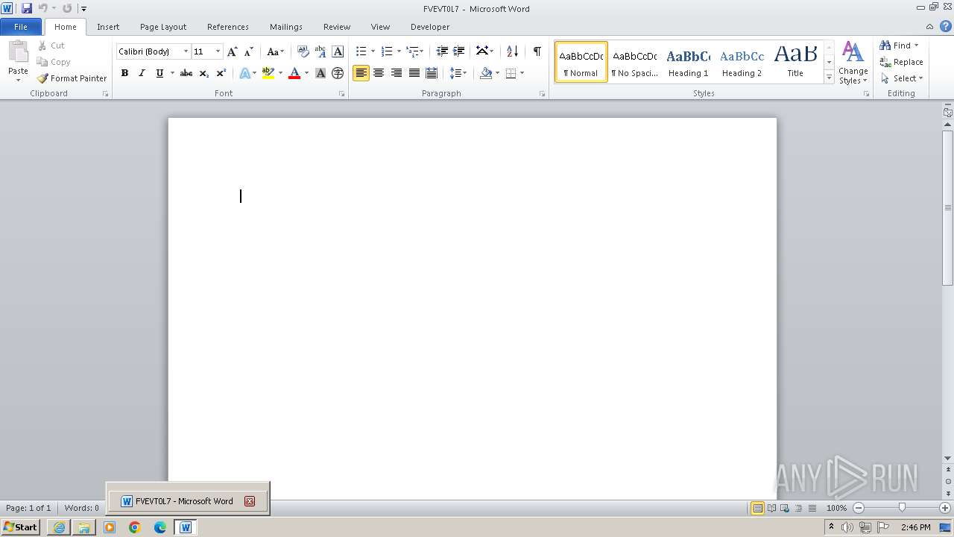Apply the Heading 1 style
Image resolution: width=954 pixels, height=537 pixels.
[689, 62]
